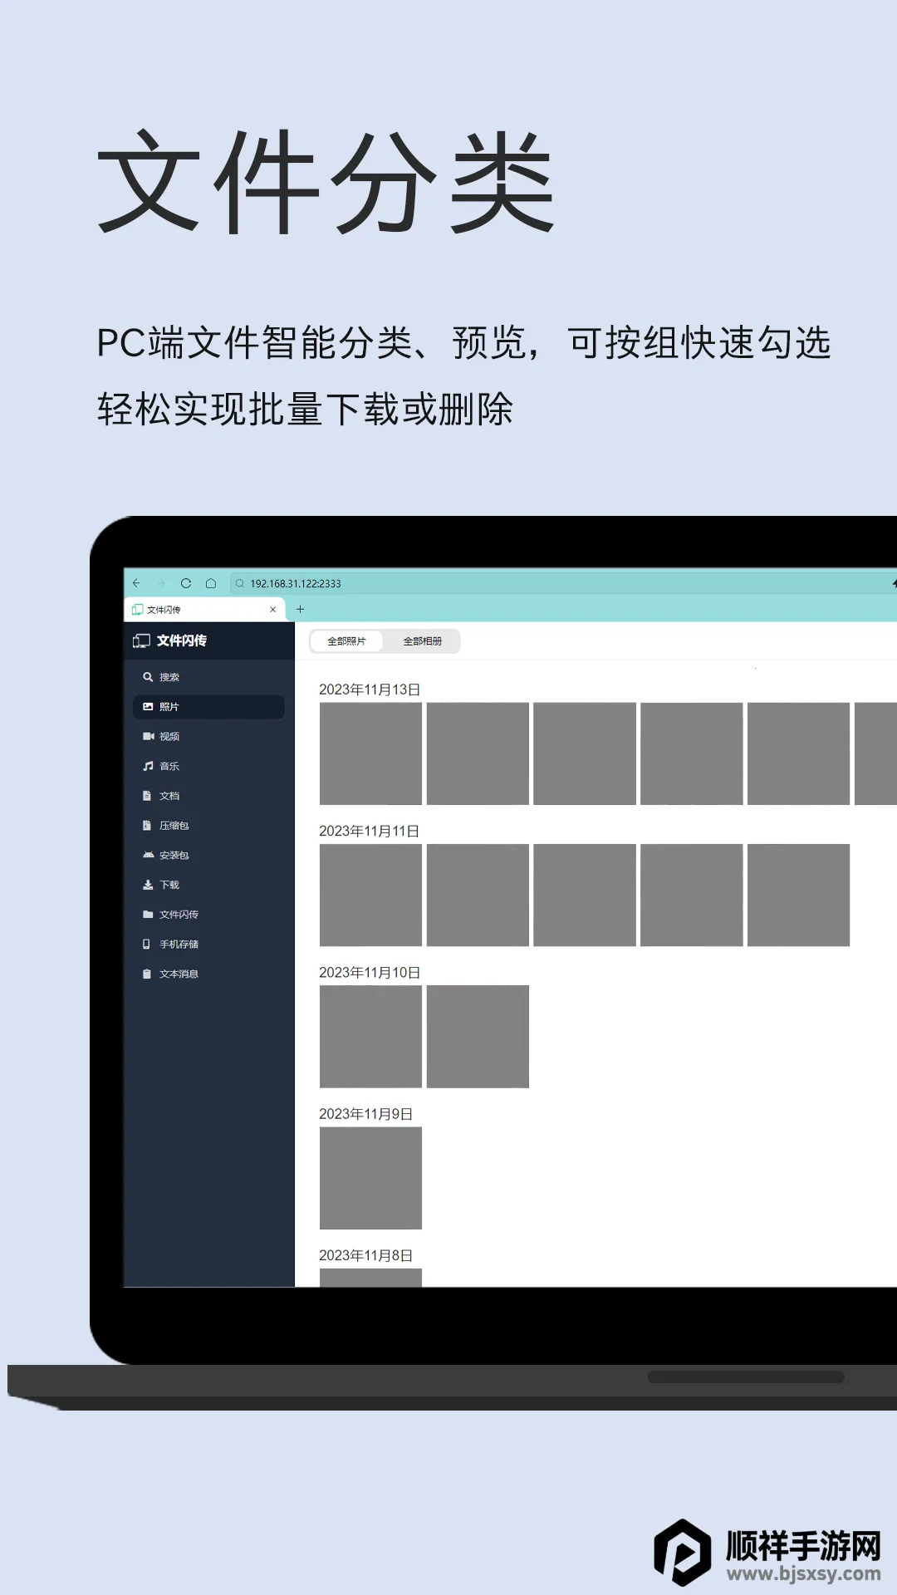Open 手机存储 phone storage
The height and width of the screenshot is (1595, 897).
178,945
